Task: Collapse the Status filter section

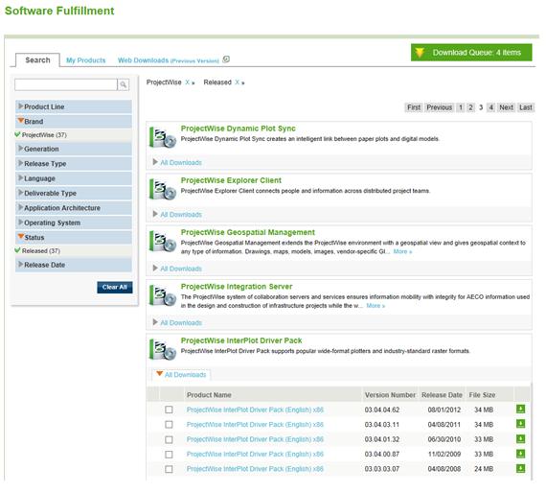Action: (x=74, y=238)
